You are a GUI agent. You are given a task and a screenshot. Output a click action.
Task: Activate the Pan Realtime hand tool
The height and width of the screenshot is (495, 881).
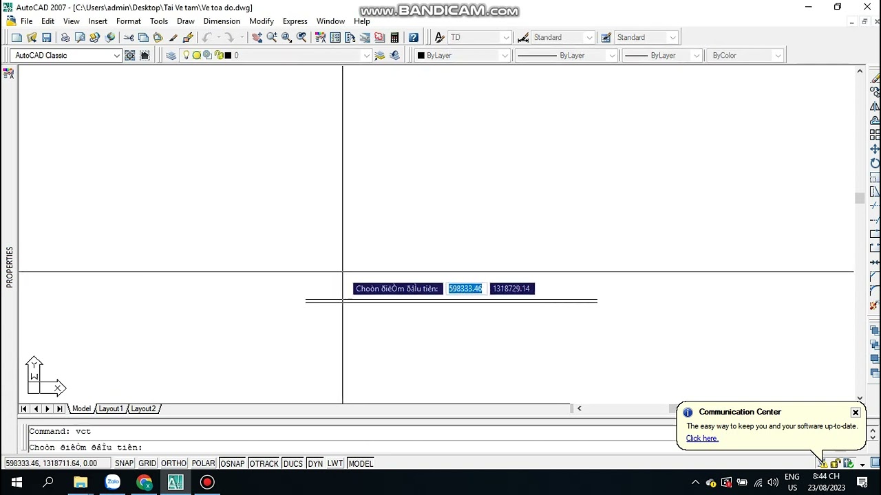[257, 37]
